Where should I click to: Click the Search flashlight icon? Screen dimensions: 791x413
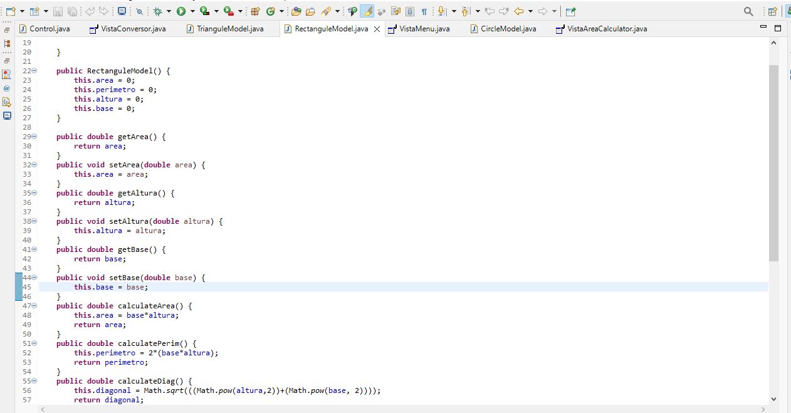[326, 11]
